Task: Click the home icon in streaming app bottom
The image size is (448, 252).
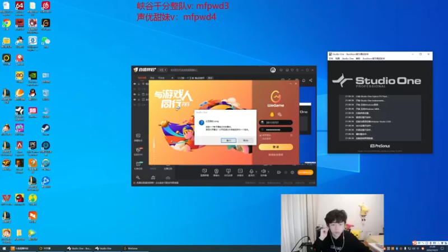Action: [x=153, y=178]
